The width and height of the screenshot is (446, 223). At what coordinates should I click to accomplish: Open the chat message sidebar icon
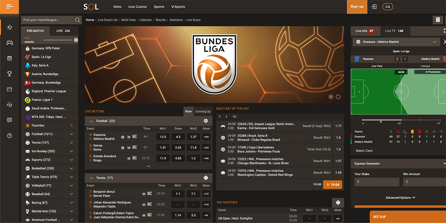point(9,120)
